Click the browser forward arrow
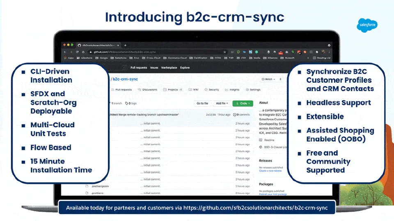The height and width of the screenshot is (221, 394). point(71,52)
